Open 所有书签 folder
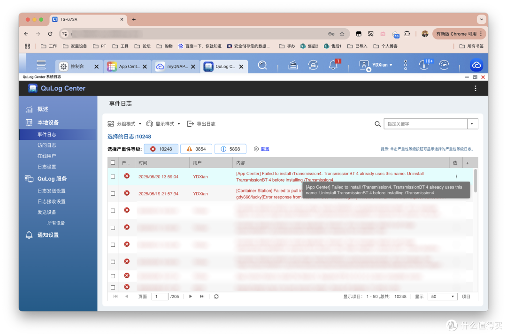Screen dimensions: 507x336 point(471,46)
